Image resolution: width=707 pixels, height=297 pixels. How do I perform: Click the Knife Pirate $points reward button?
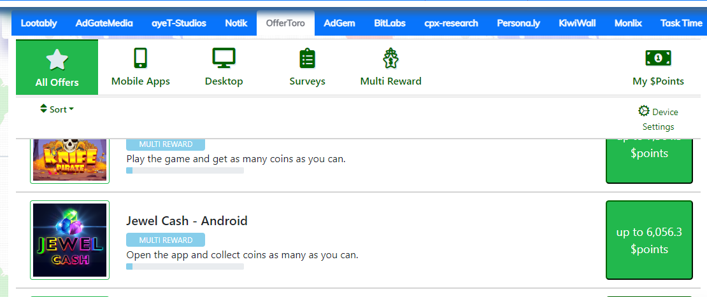[649, 161]
